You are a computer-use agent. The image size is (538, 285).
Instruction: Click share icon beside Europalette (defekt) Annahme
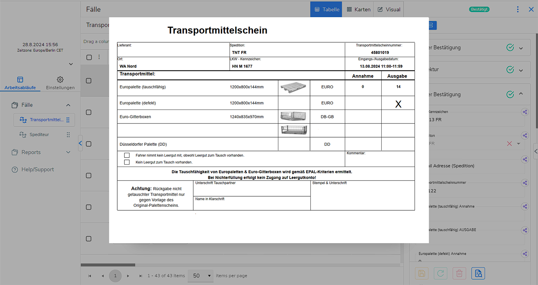click(525, 254)
